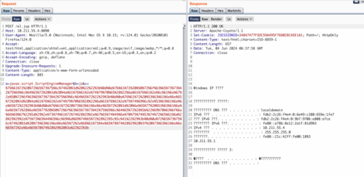The height and width of the screenshot is (177, 364).
Task: Toggle the \n non-printable characters in Response
Action: coord(229,19)
